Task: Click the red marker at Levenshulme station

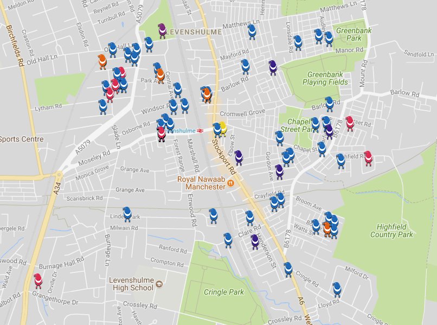Action: click(162, 134)
